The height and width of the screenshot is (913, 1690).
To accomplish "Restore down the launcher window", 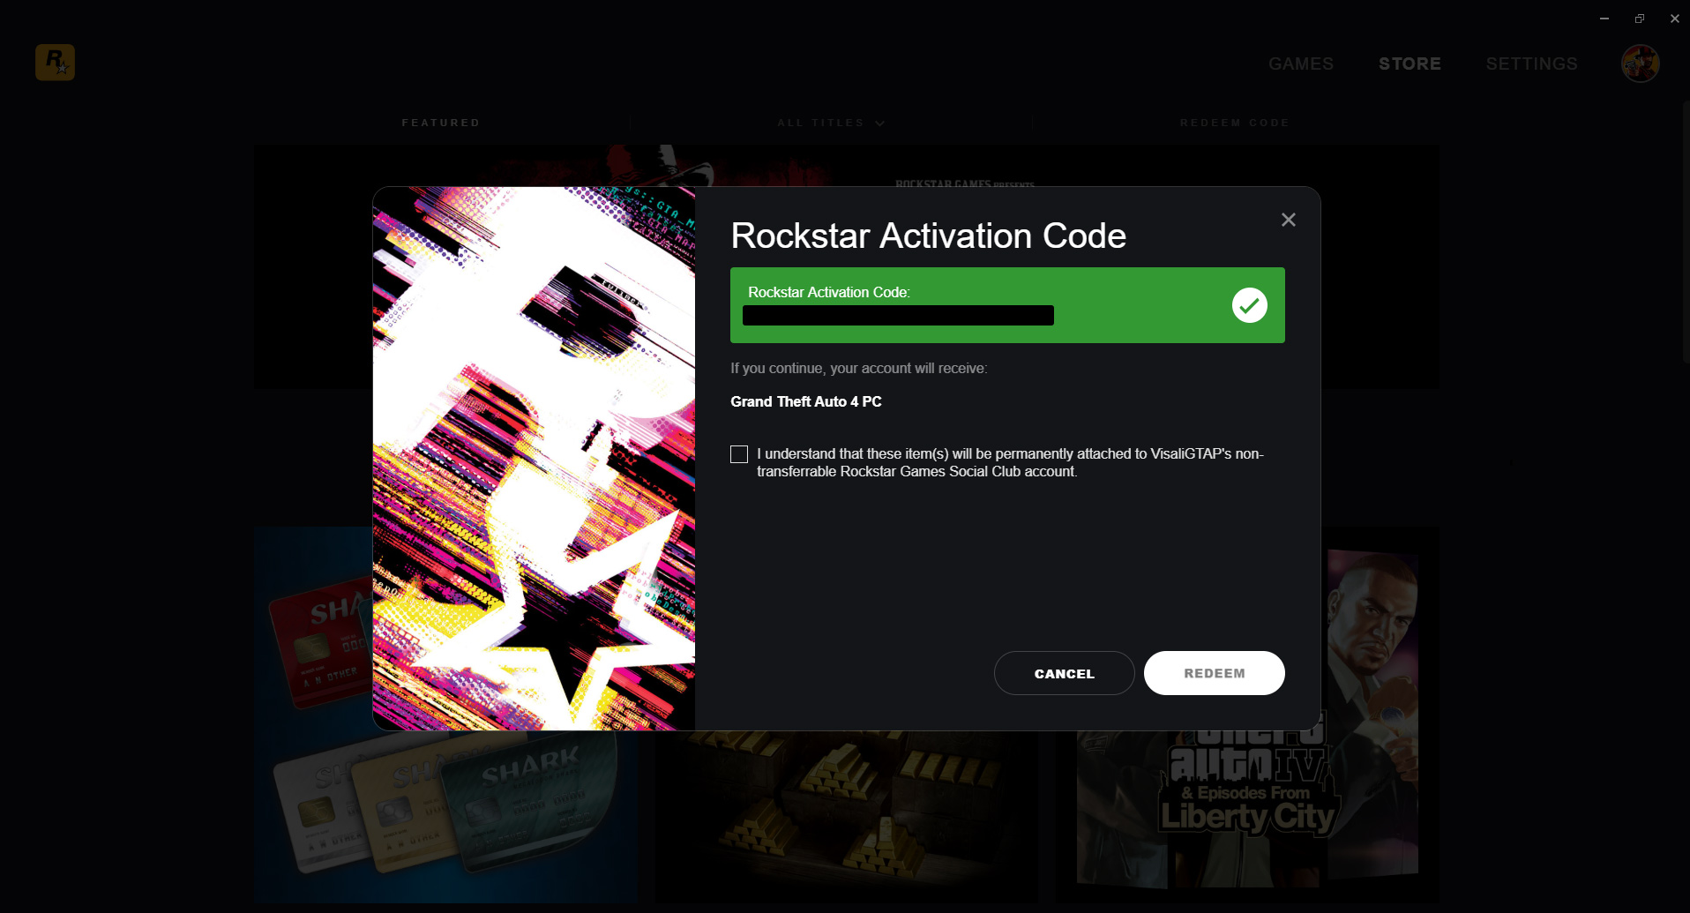I will click(1639, 19).
